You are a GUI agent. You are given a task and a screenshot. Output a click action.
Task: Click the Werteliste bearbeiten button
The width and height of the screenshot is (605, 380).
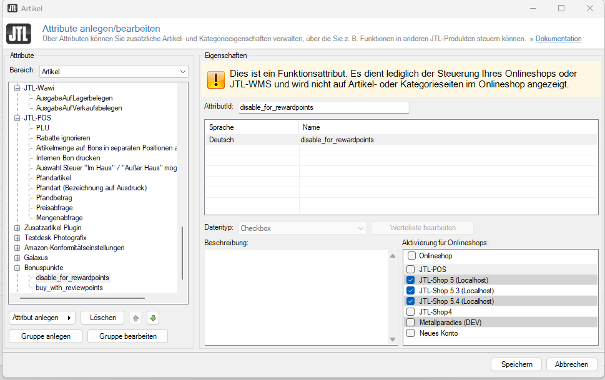[x=423, y=228]
